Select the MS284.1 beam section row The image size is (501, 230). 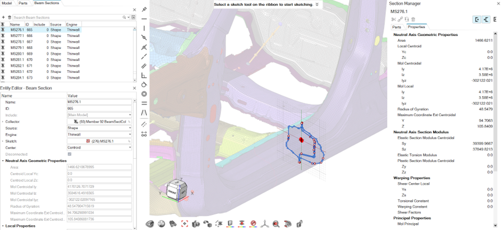coord(41,78)
